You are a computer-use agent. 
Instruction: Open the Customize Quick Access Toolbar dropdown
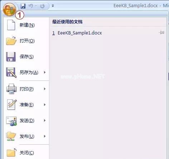(x=53, y=6)
